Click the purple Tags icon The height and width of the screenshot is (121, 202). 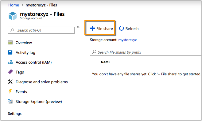click(x=10, y=72)
